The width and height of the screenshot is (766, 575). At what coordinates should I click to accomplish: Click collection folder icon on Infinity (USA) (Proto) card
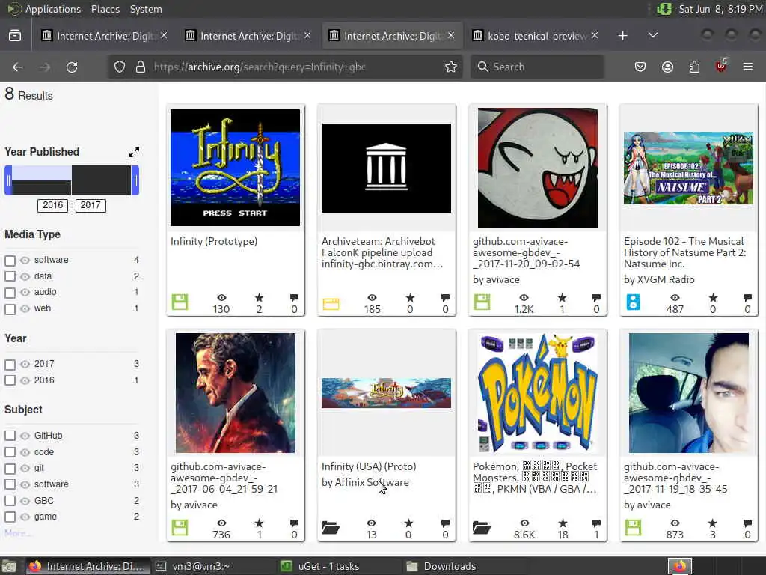[331, 528]
